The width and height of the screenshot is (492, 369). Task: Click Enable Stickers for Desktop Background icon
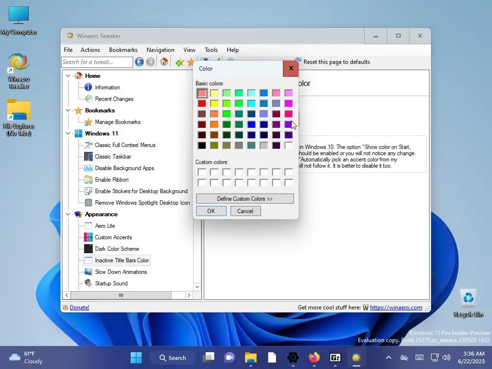pyautogui.click(x=88, y=191)
